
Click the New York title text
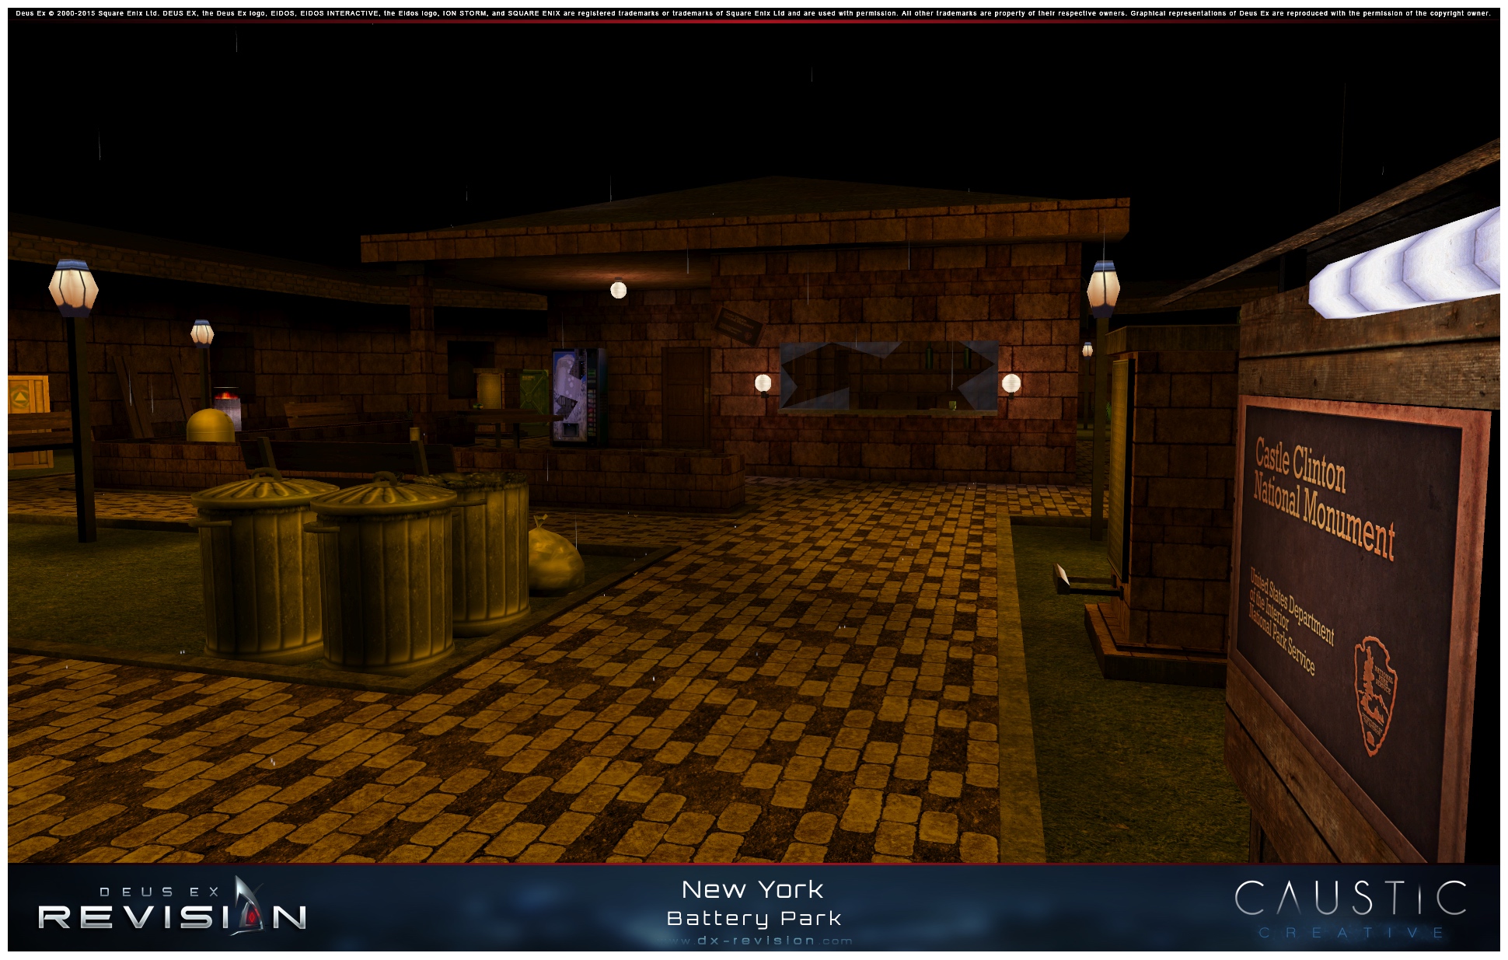point(752,889)
